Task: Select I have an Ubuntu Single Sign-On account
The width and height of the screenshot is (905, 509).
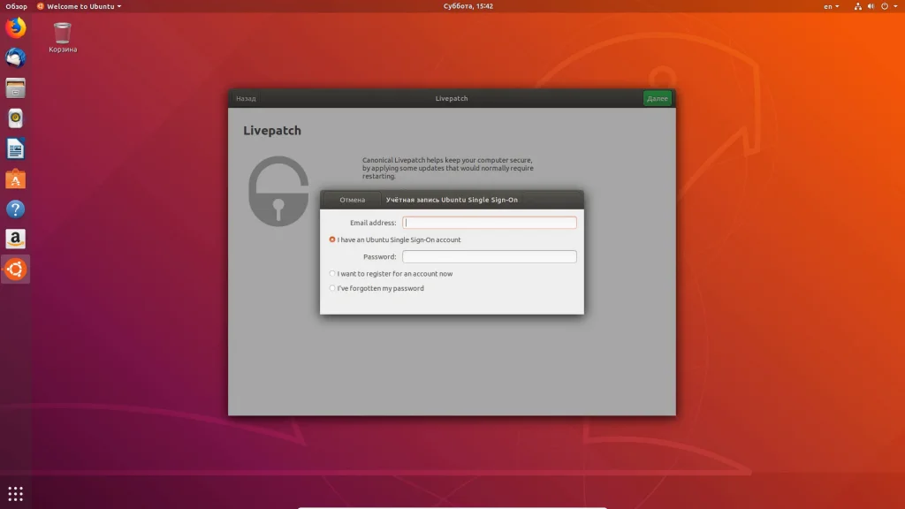Action: [x=395, y=239]
